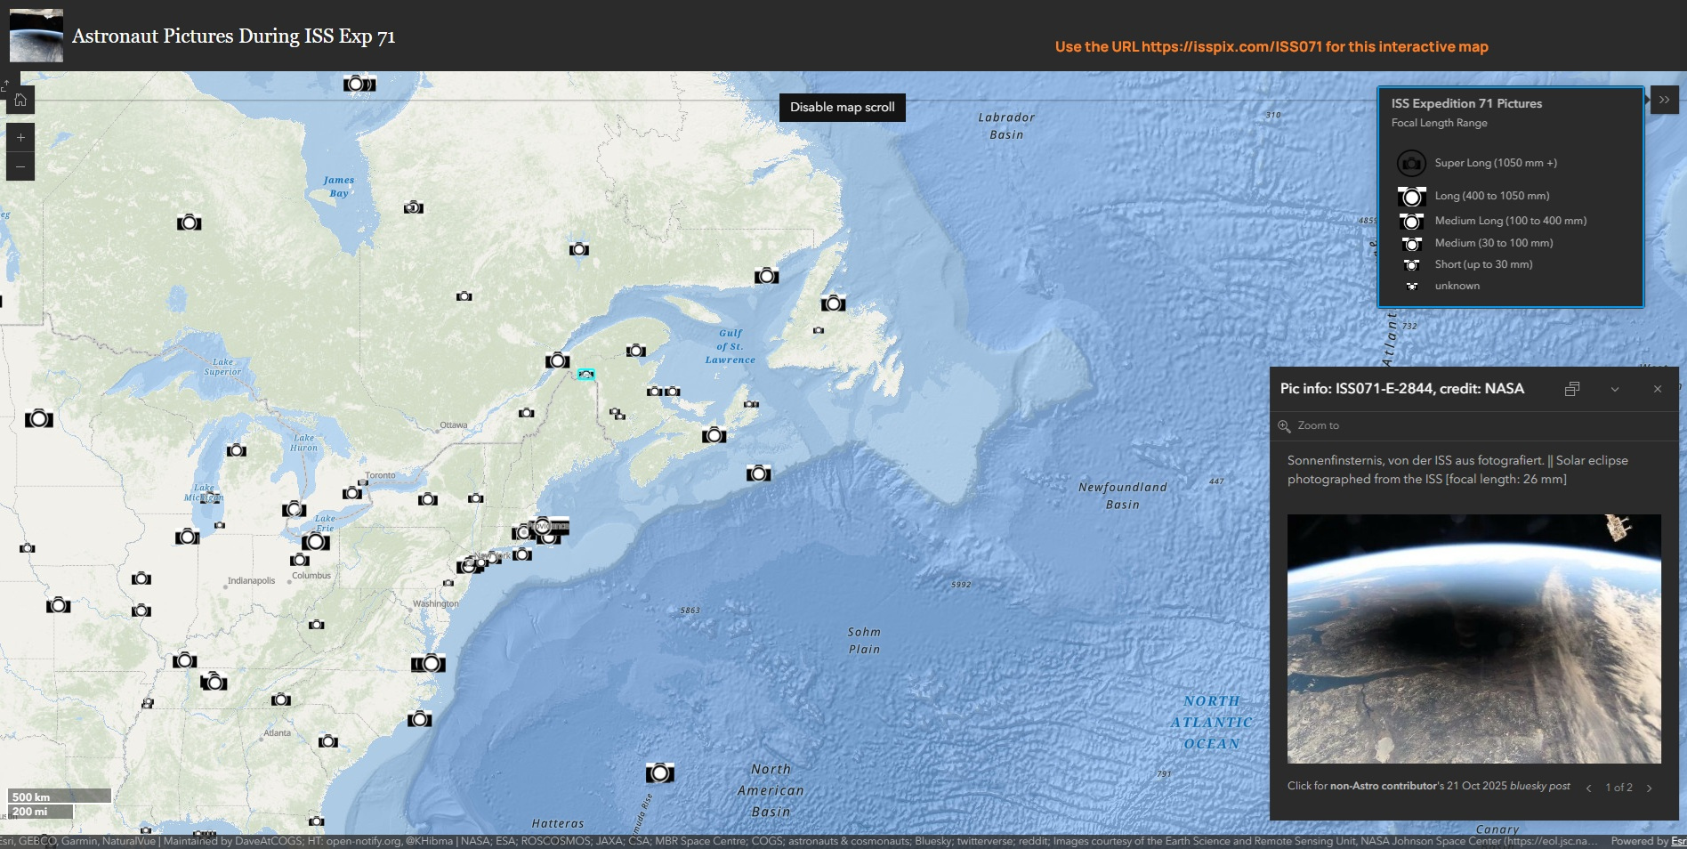Zoom in with the plus button
Viewport: 1687px width, 849px height.
click(20, 138)
